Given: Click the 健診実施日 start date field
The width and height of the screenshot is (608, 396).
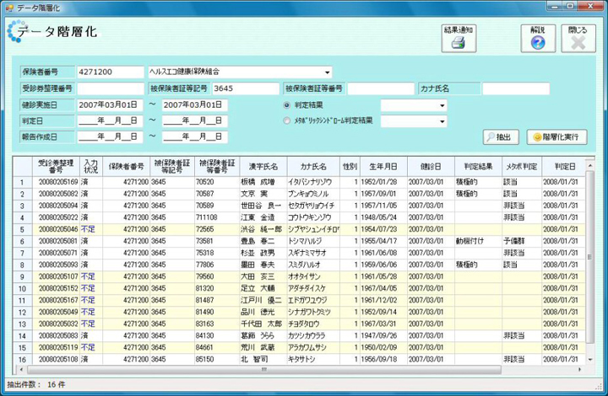Looking at the screenshot, I should pos(110,105).
